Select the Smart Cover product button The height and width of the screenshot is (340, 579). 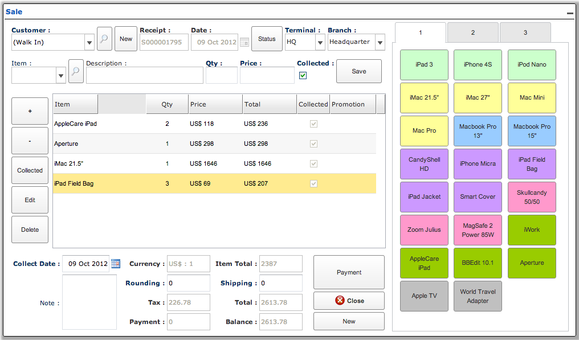[478, 196]
